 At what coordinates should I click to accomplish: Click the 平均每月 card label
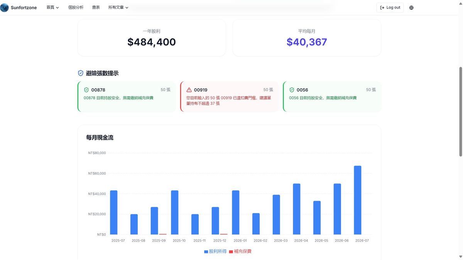click(x=307, y=31)
